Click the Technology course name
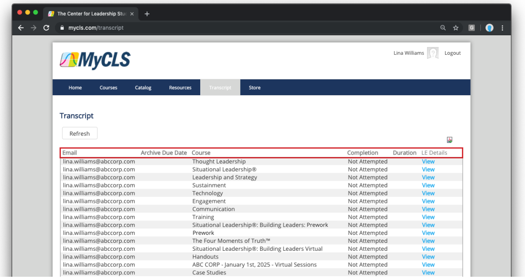The width and height of the screenshot is (525, 280). (208, 193)
